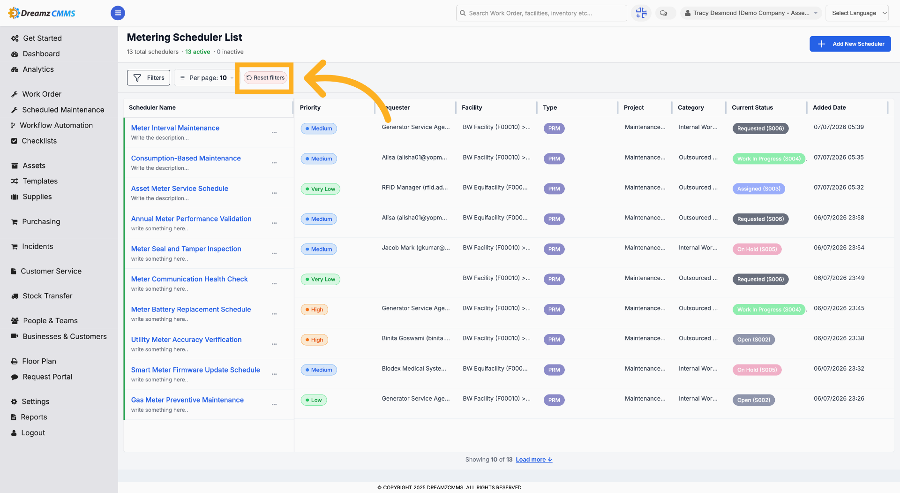
Task: Open the chat messages icon
Action: click(664, 13)
